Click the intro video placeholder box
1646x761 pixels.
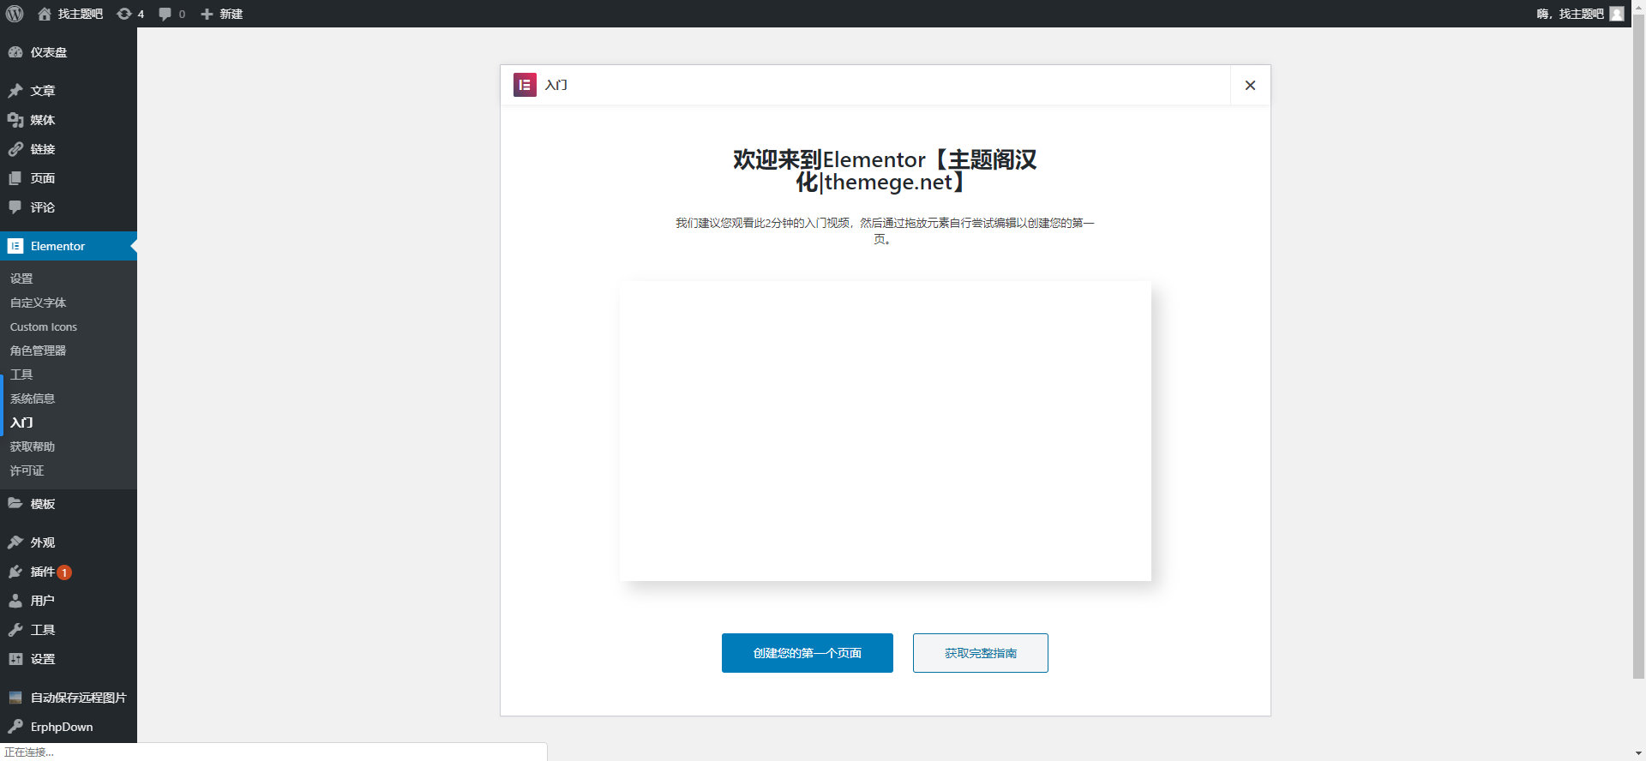tap(886, 431)
